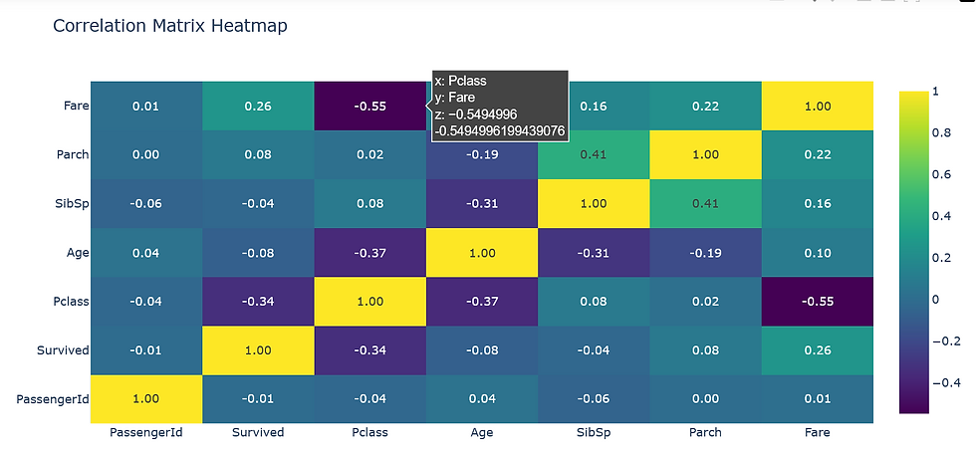Screen dimensions: 976x455
Task: Click the Pclass row, Fare column -0.55 cell
Action: click(817, 302)
